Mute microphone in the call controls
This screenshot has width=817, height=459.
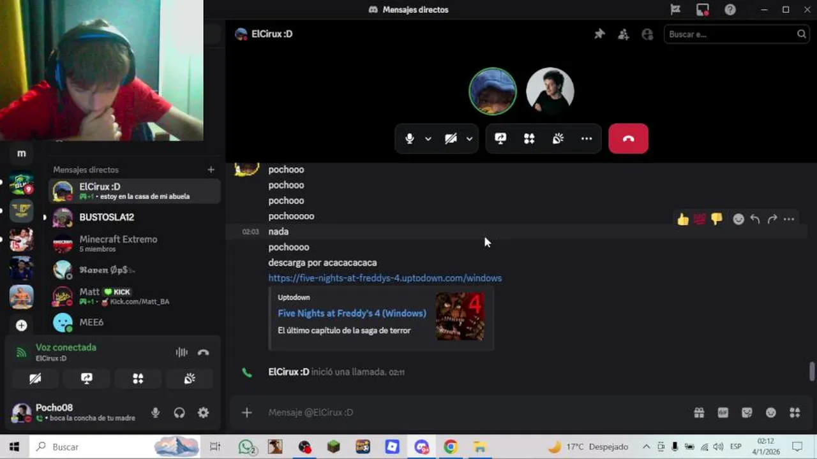410,138
